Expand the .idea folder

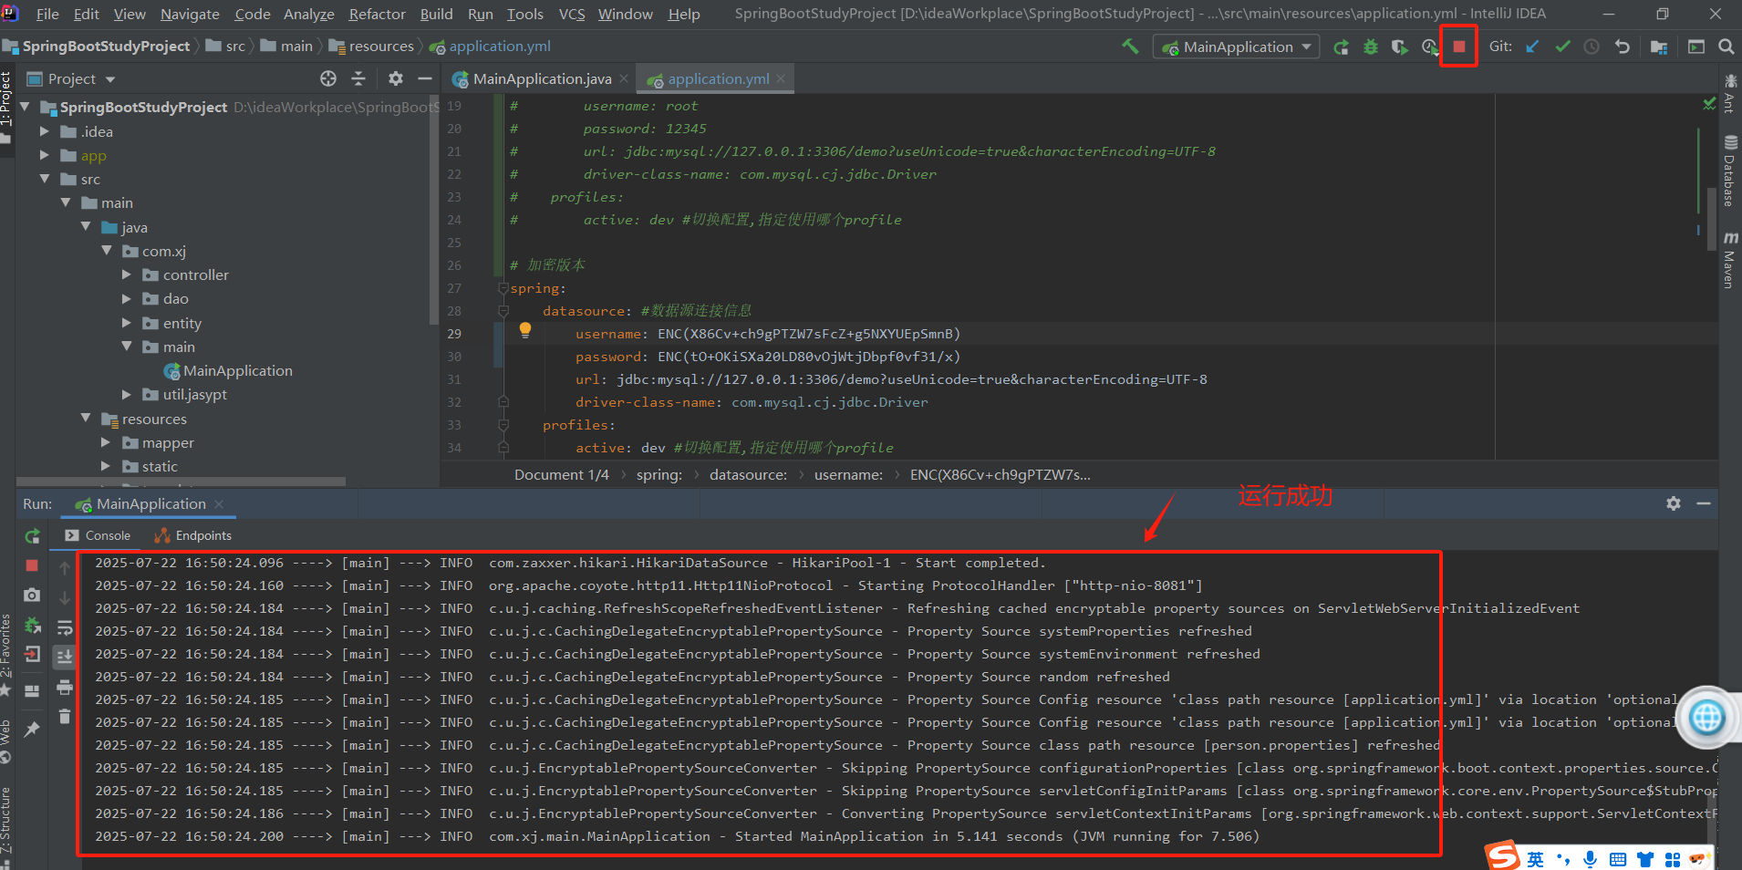pyautogui.click(x=44, y=131)
